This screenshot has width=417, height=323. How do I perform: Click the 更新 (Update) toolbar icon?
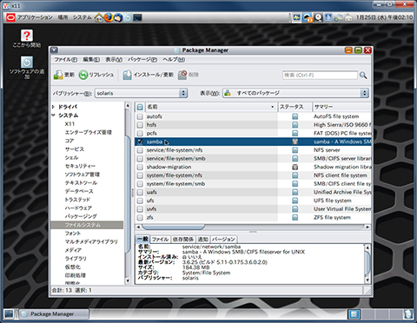coord(58,75)
